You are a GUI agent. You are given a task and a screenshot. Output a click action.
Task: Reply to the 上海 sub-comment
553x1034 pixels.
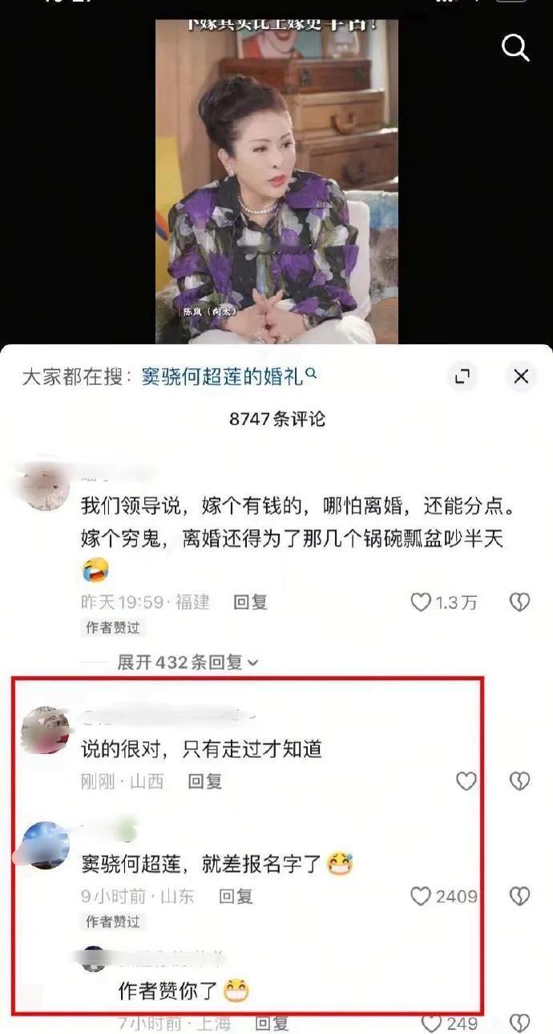(x=272, y=1023)
